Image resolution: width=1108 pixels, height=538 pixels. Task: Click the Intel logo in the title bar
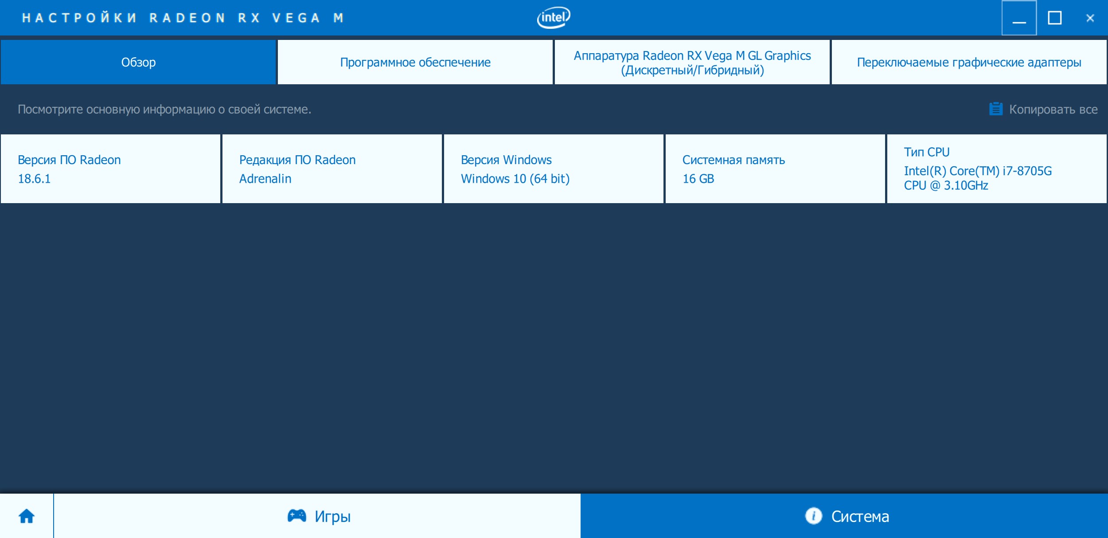[x=554, y=18]
